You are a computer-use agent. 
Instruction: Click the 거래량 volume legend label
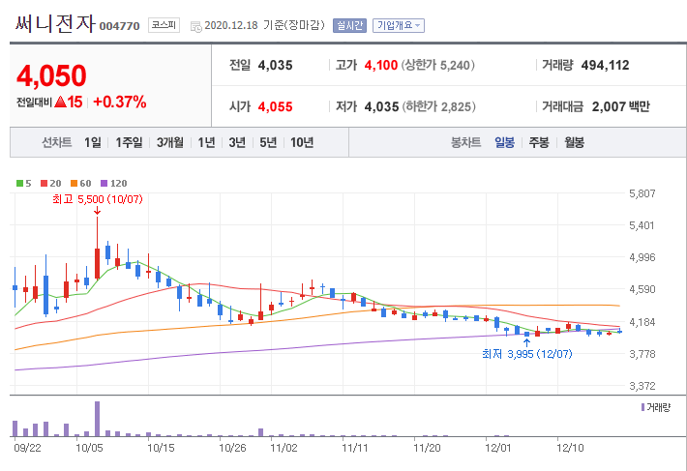point(658,407)
